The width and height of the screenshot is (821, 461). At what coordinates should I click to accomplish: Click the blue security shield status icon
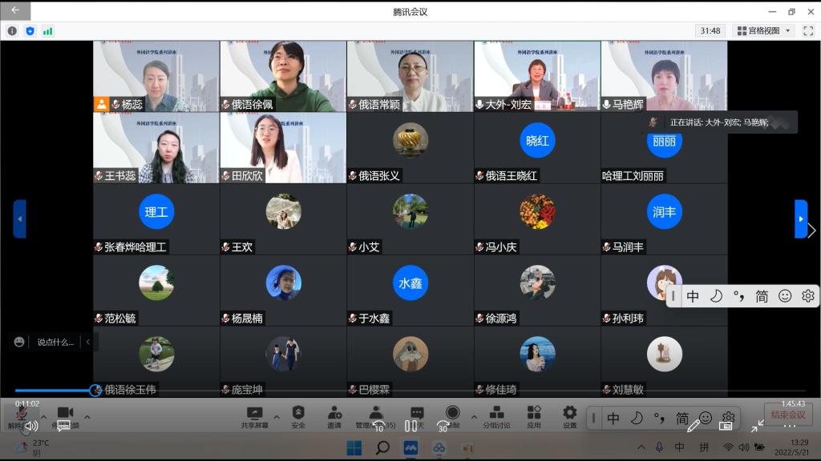tap(30, 30)
